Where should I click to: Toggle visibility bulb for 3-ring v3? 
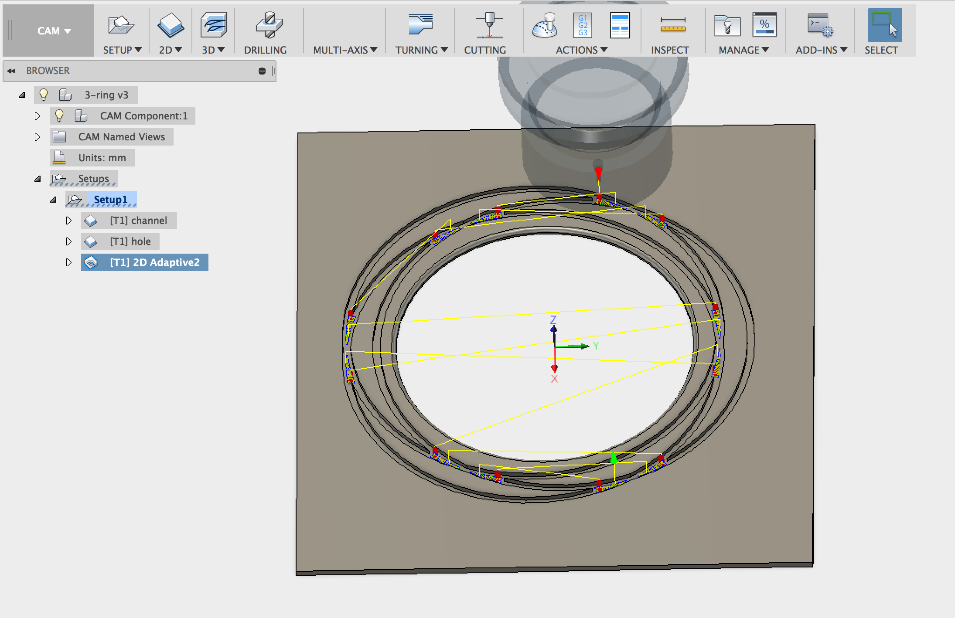(44, 95)
